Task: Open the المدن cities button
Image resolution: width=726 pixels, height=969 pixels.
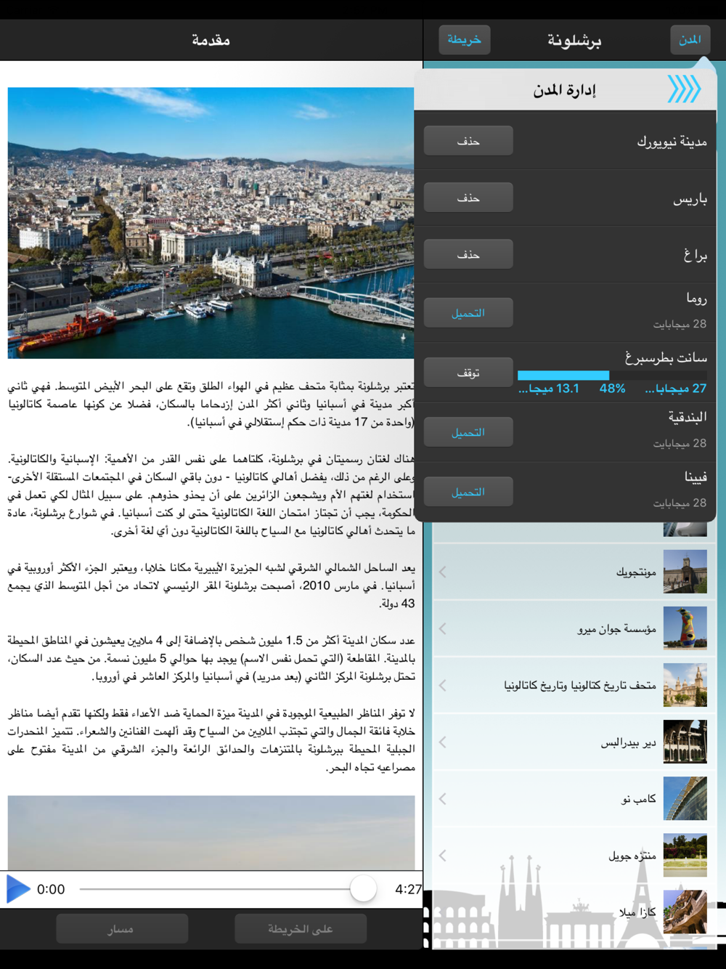Action: pyautogui.click(x=690, y=40)
